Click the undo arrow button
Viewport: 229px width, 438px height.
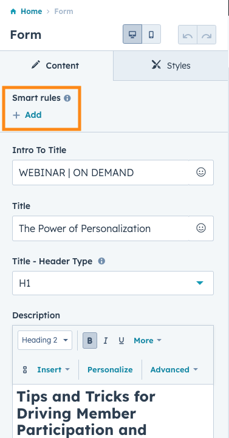(188, 35)
